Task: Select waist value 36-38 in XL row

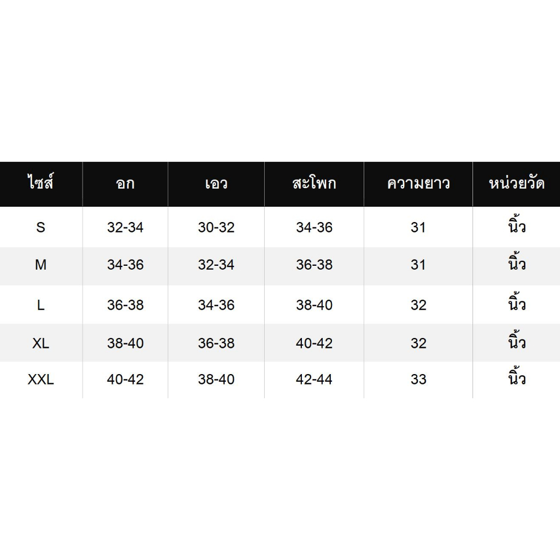Action: [216, 343]
